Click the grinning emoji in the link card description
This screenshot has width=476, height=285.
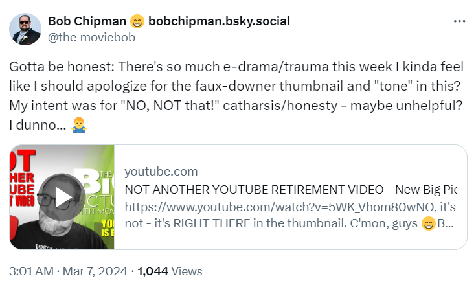(428, 225)
